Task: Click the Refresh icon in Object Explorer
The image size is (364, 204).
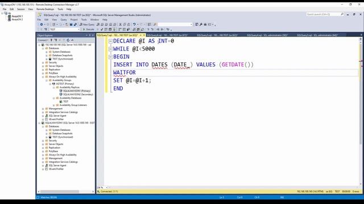Action: [x=68, y=40]
